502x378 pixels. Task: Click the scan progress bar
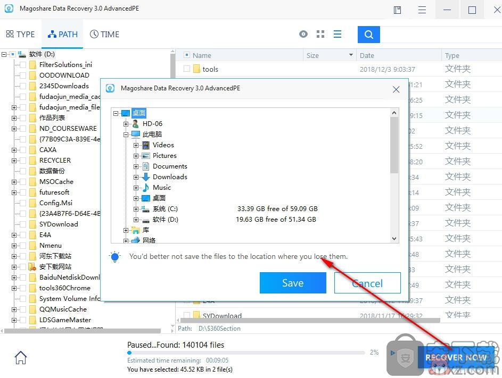tap(246, 352)
